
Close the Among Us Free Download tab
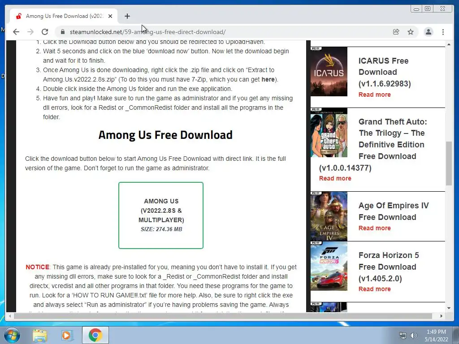[110, 16]
